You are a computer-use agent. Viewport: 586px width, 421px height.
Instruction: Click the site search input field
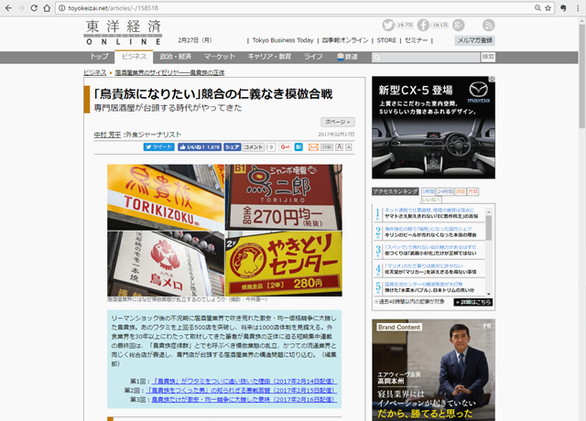click(x=423, y=57)
